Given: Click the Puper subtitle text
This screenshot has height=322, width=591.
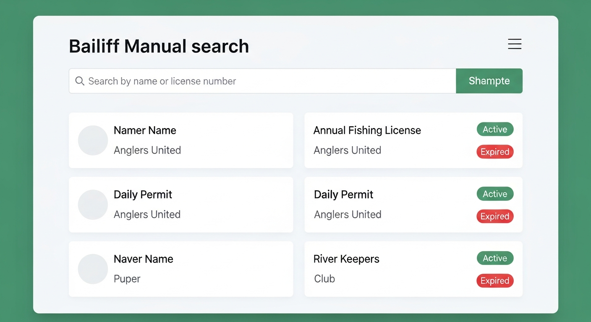Looking at the screenshot, I should (127, 279).
